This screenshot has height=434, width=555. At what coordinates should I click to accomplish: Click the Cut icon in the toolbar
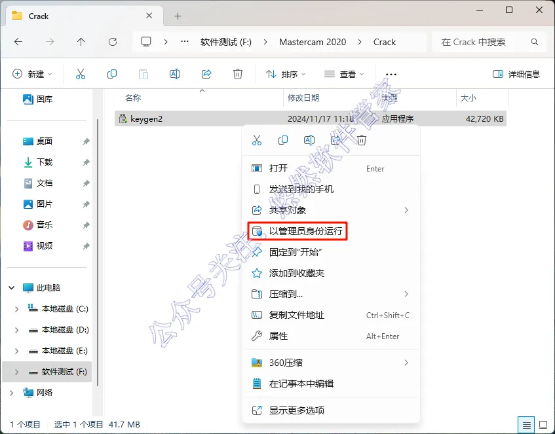click(81, 74)
